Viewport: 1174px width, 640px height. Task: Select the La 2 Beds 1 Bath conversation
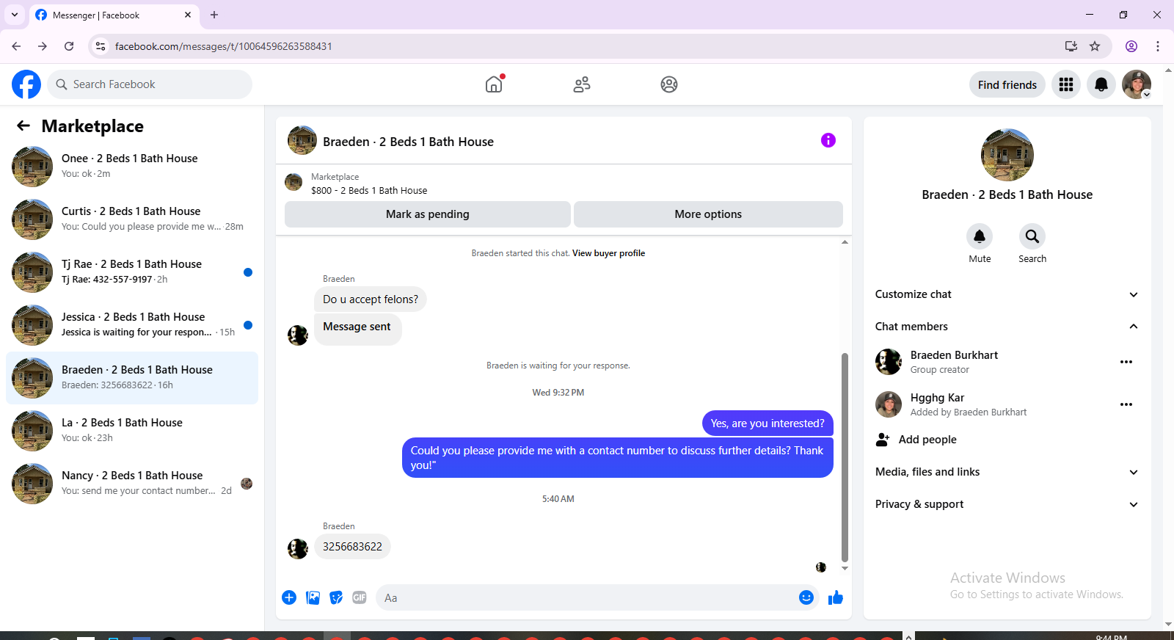(x=132, y=431)
